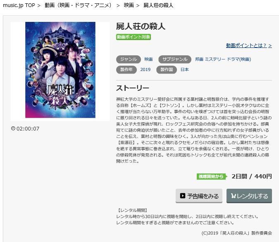
Task: Rent the movie with レンタルする
Action: [x=249, y=196]
